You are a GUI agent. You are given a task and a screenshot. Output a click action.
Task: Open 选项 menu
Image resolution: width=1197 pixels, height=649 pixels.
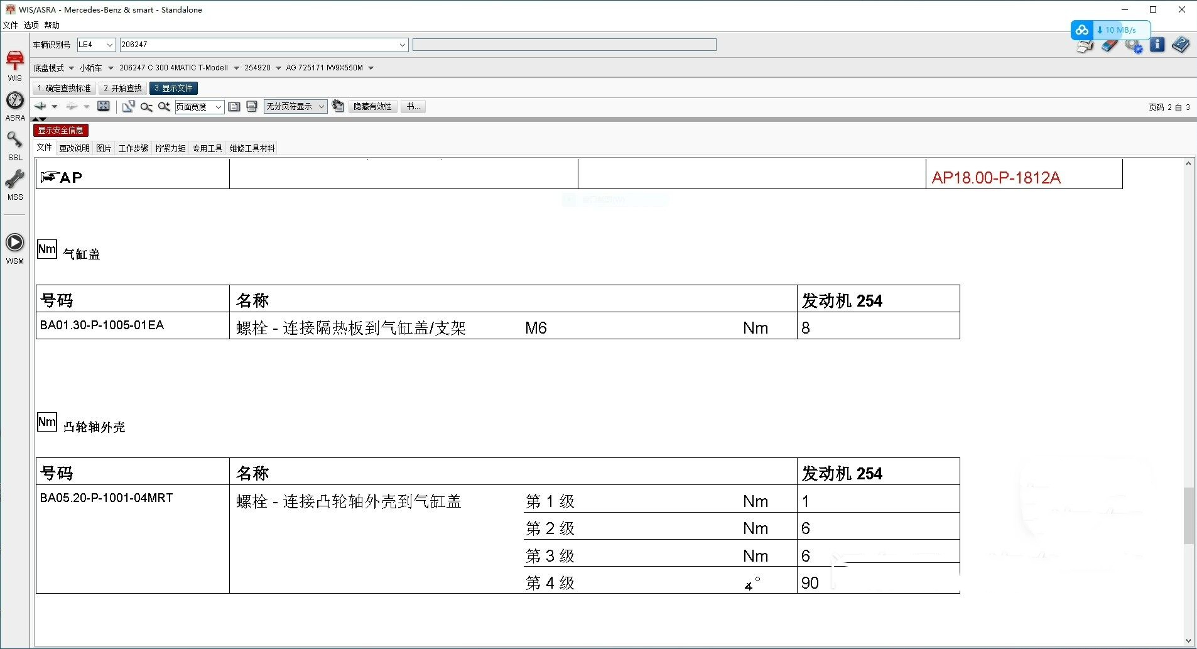(31, 25)
